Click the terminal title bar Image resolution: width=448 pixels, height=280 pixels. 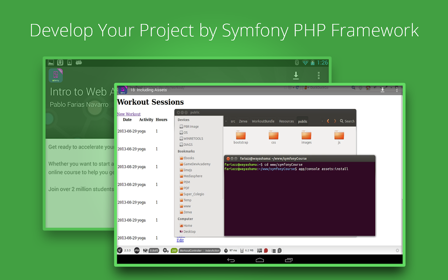click(x=300, y=159)
